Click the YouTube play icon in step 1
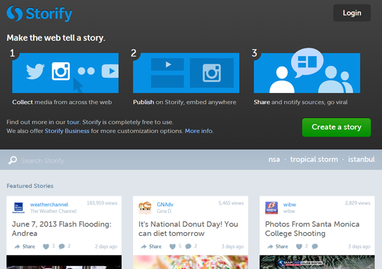 [x=110, y=71]
